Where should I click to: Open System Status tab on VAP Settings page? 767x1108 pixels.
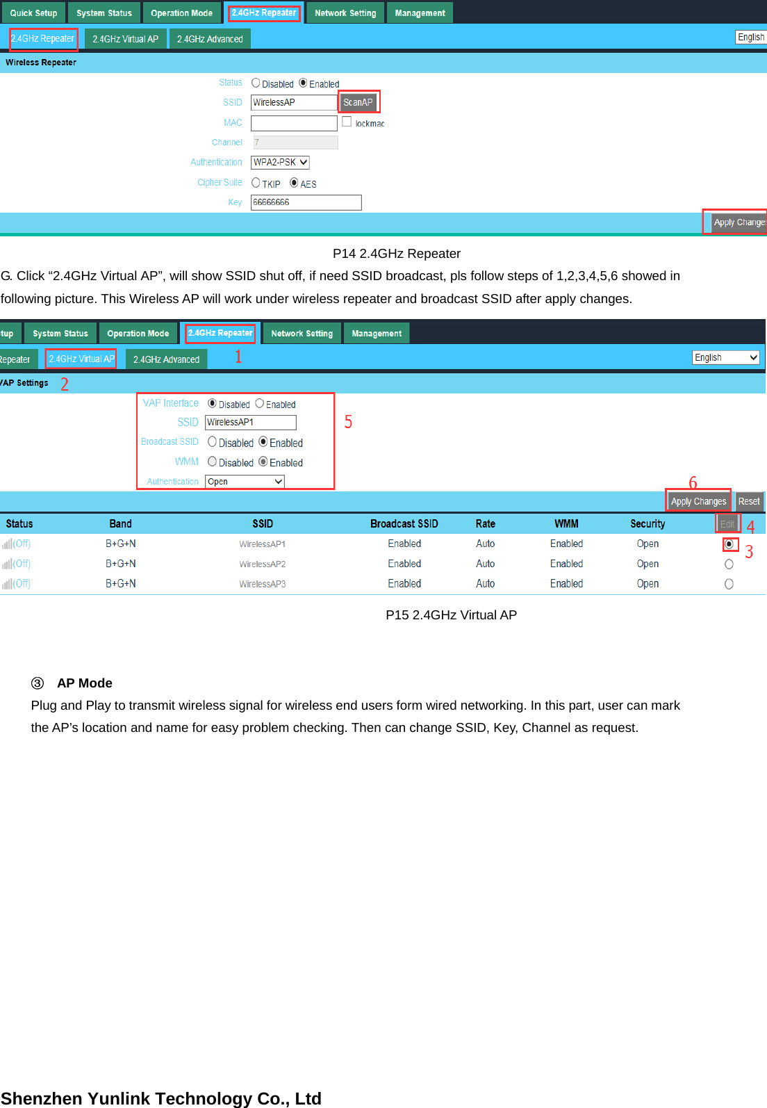60,333
